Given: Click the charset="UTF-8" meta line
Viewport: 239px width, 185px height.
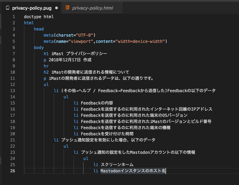Looking at the screenshot, I should point(69,35).
